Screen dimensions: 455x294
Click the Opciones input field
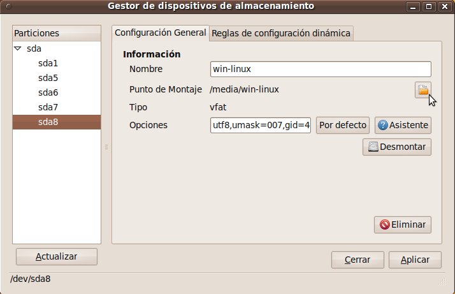(261, 125)
